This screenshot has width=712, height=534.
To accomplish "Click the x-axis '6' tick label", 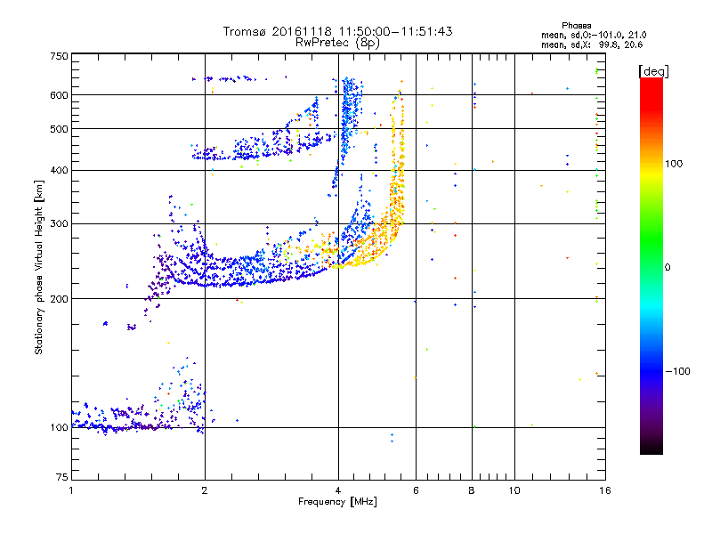I will (x=416, y=490).
